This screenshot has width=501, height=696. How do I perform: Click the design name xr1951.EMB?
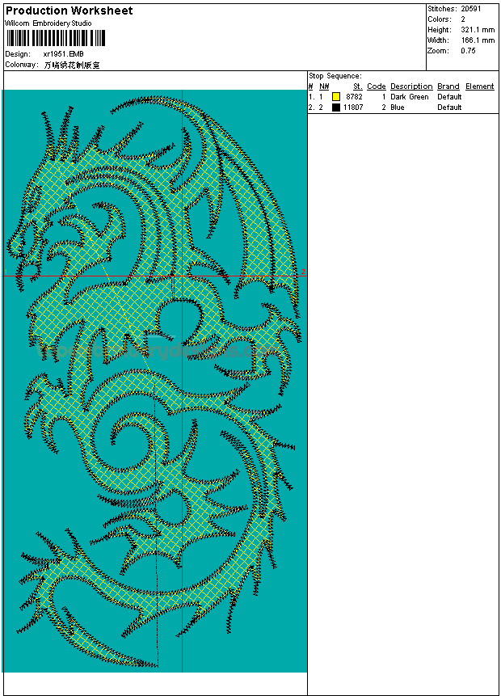(64, 54)
